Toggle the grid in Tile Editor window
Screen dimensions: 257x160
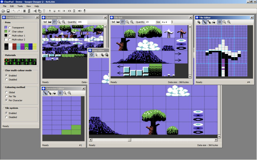point(220,22)
